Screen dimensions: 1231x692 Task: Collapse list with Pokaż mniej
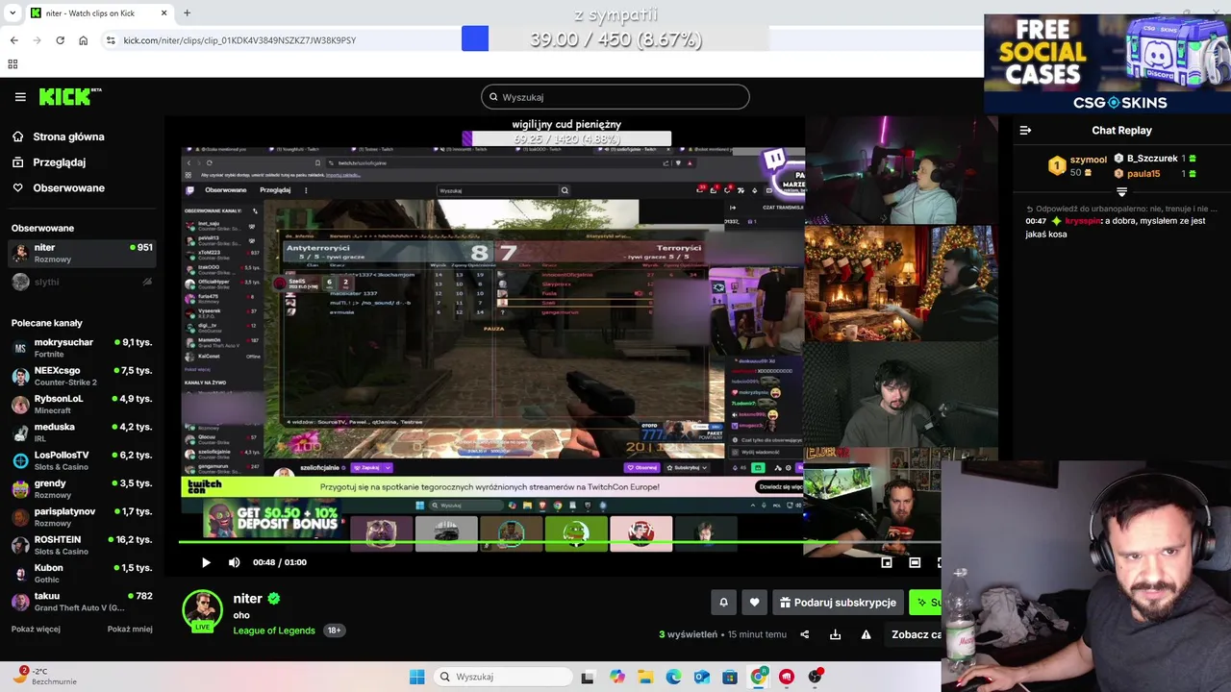(130, 629)
